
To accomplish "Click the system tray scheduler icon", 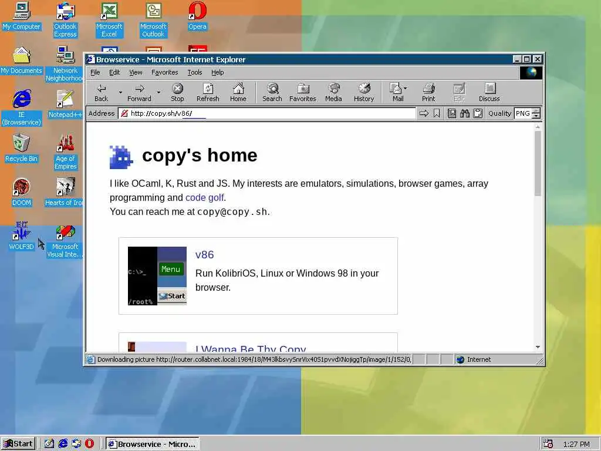I will pos(548,444).
